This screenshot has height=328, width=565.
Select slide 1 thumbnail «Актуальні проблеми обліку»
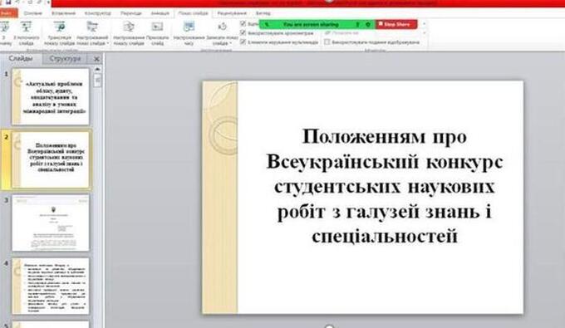pos(51,96)
